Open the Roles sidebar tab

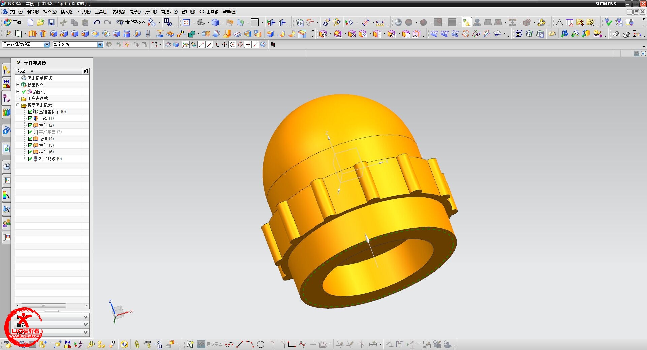click(6, 223)
